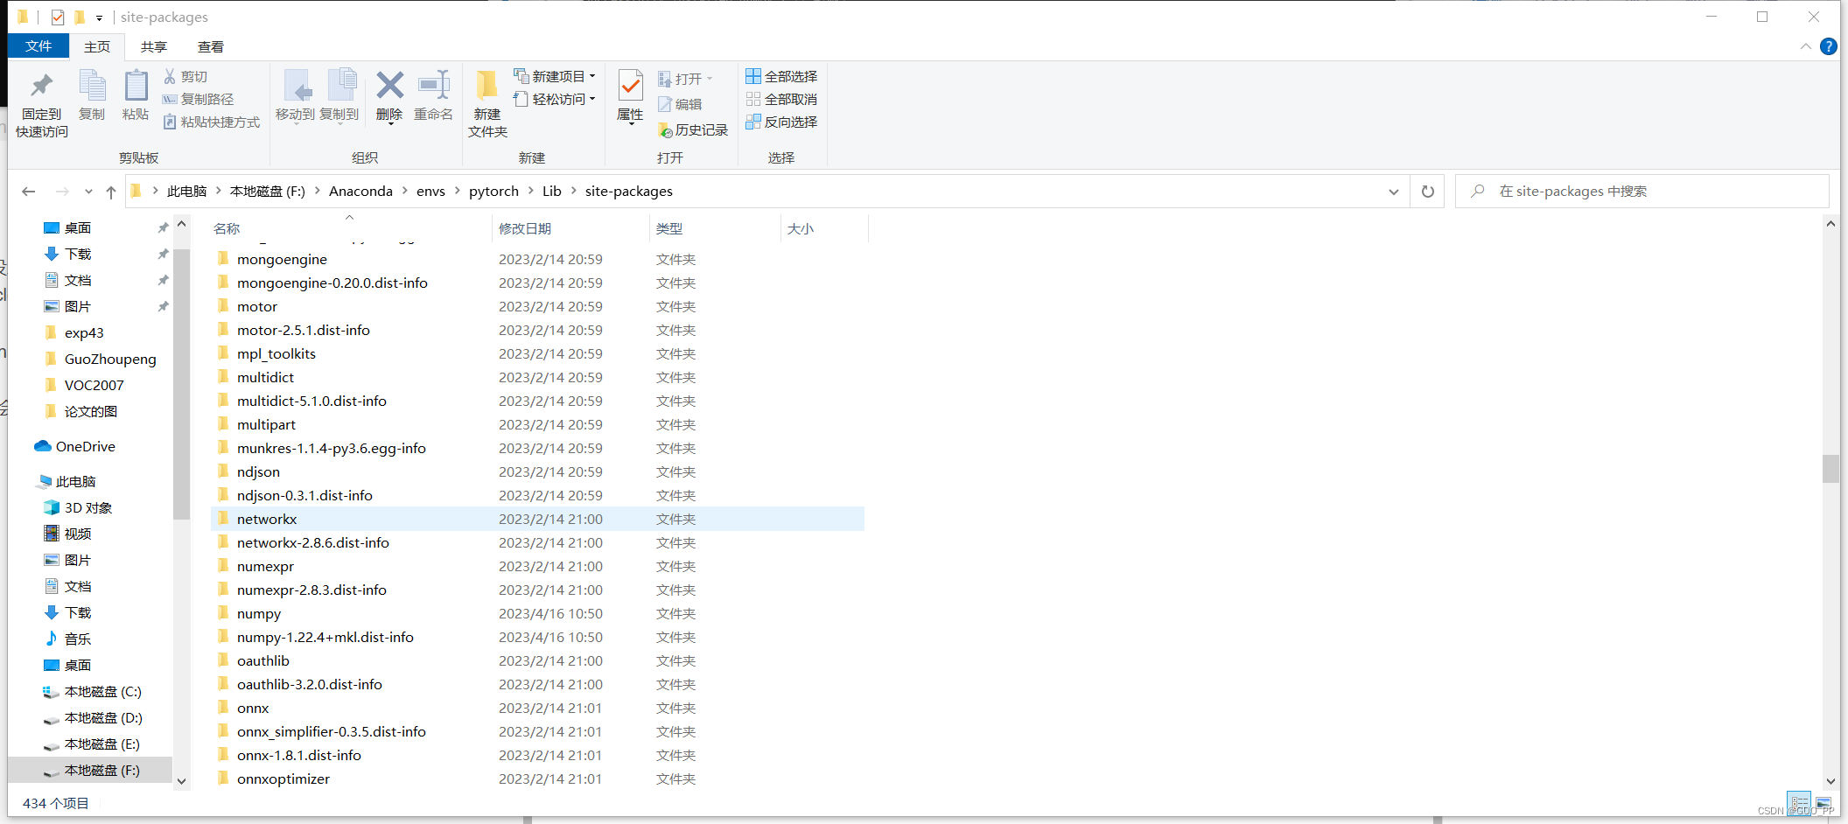
Task: Click Lib in the address path
Action: point(552,191)
